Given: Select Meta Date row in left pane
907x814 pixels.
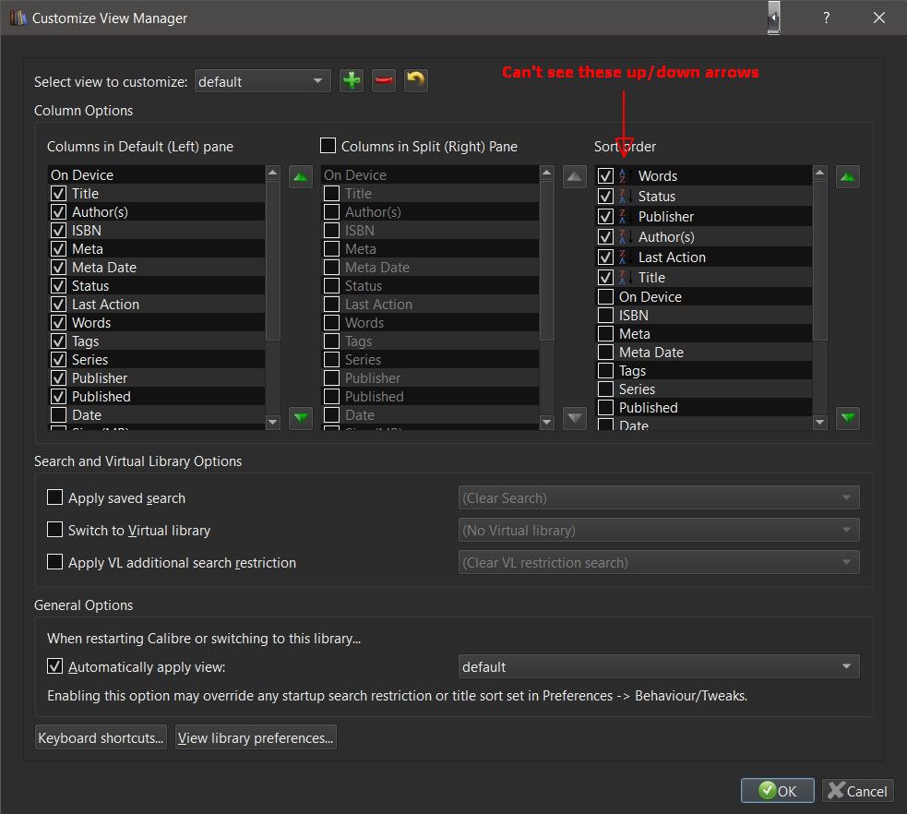Looking at the screenshot, I should click(156, 268).
